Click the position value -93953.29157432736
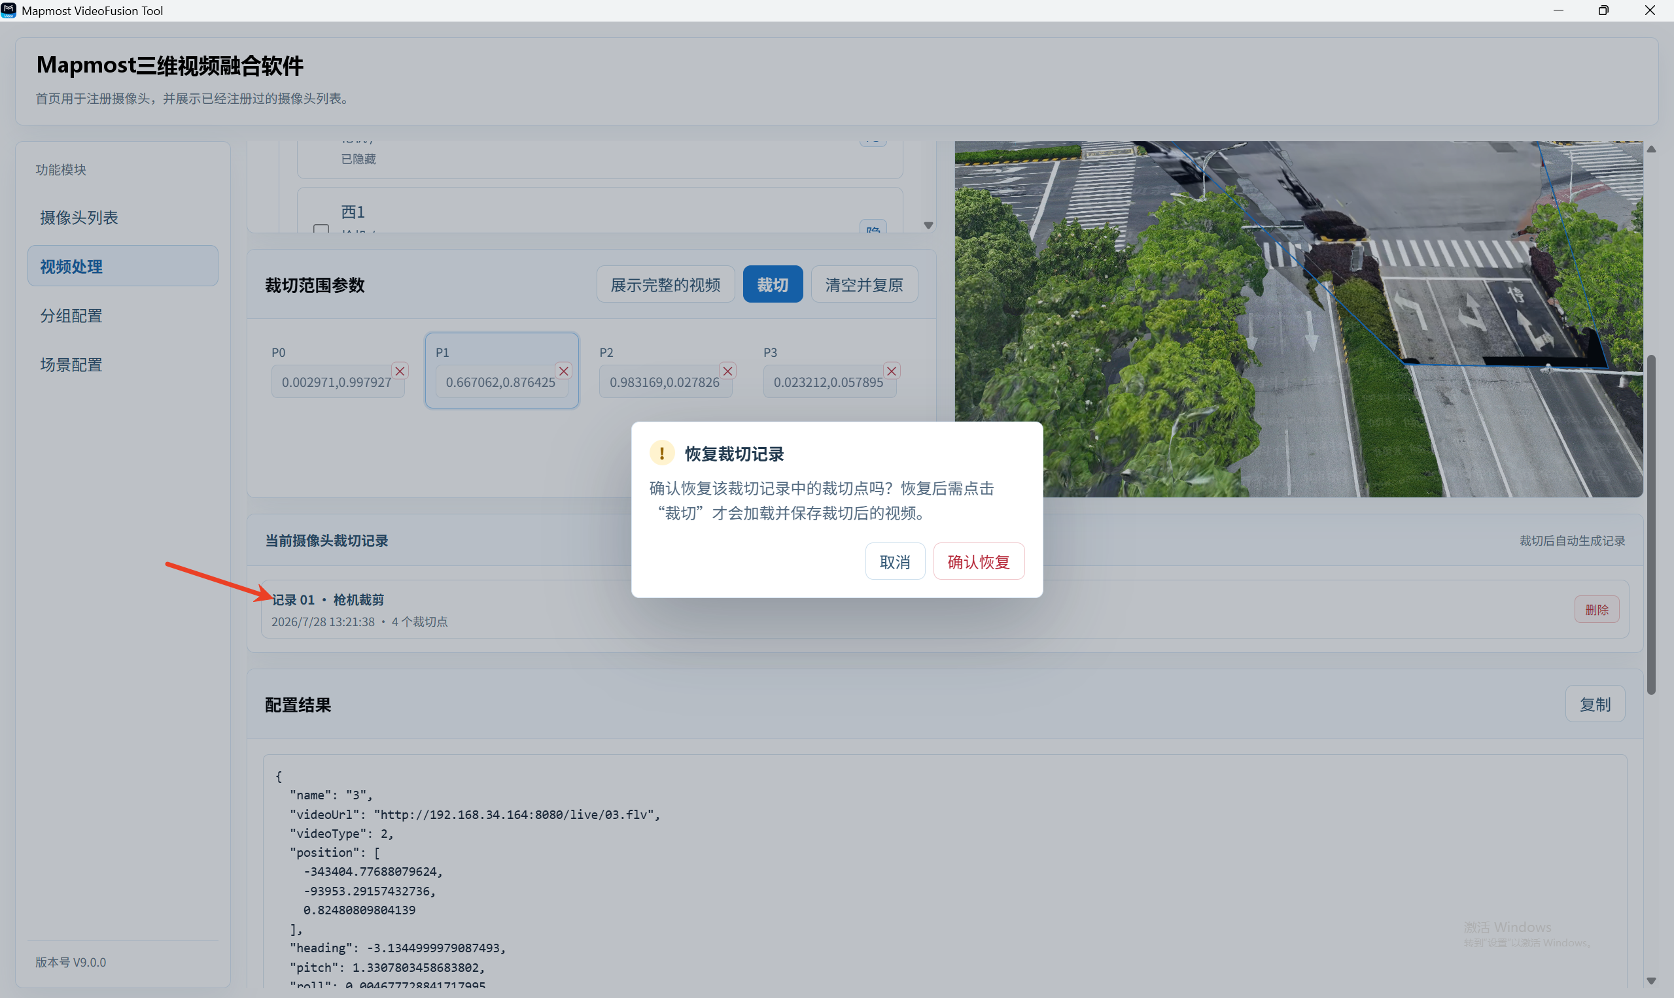This screenshot has width=1674, height=998. (x=370, y=891)
